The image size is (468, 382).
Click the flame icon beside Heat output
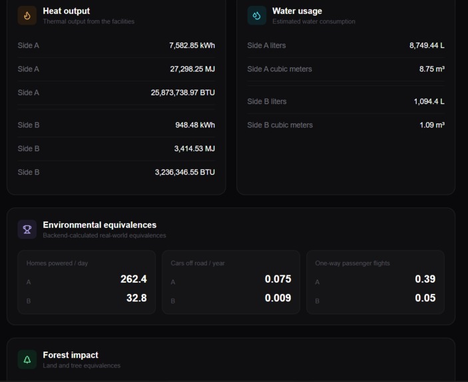pos(27,15)
